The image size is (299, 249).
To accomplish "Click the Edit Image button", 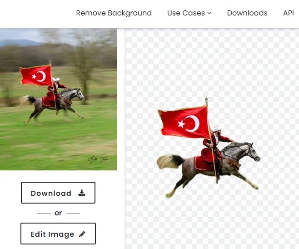I will [58, 234].
